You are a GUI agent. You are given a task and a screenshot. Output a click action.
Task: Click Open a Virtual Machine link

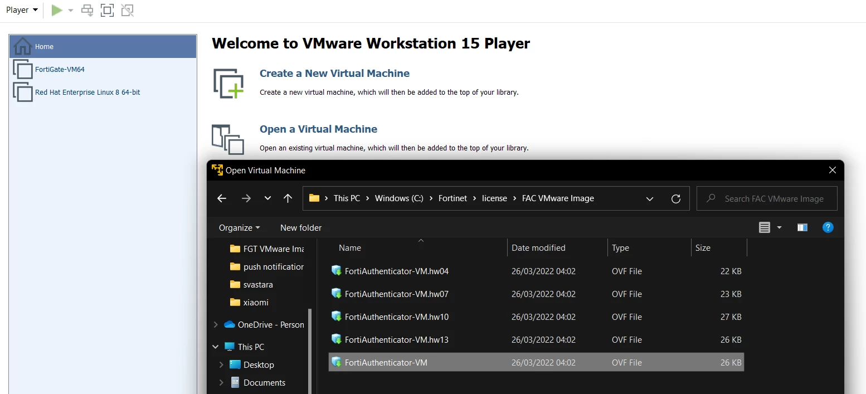(318, 129)
